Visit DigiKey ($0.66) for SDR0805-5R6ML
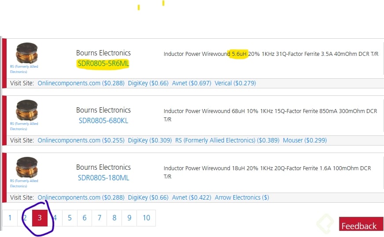This screenshot has width=384, height=237. pos(148,83)
